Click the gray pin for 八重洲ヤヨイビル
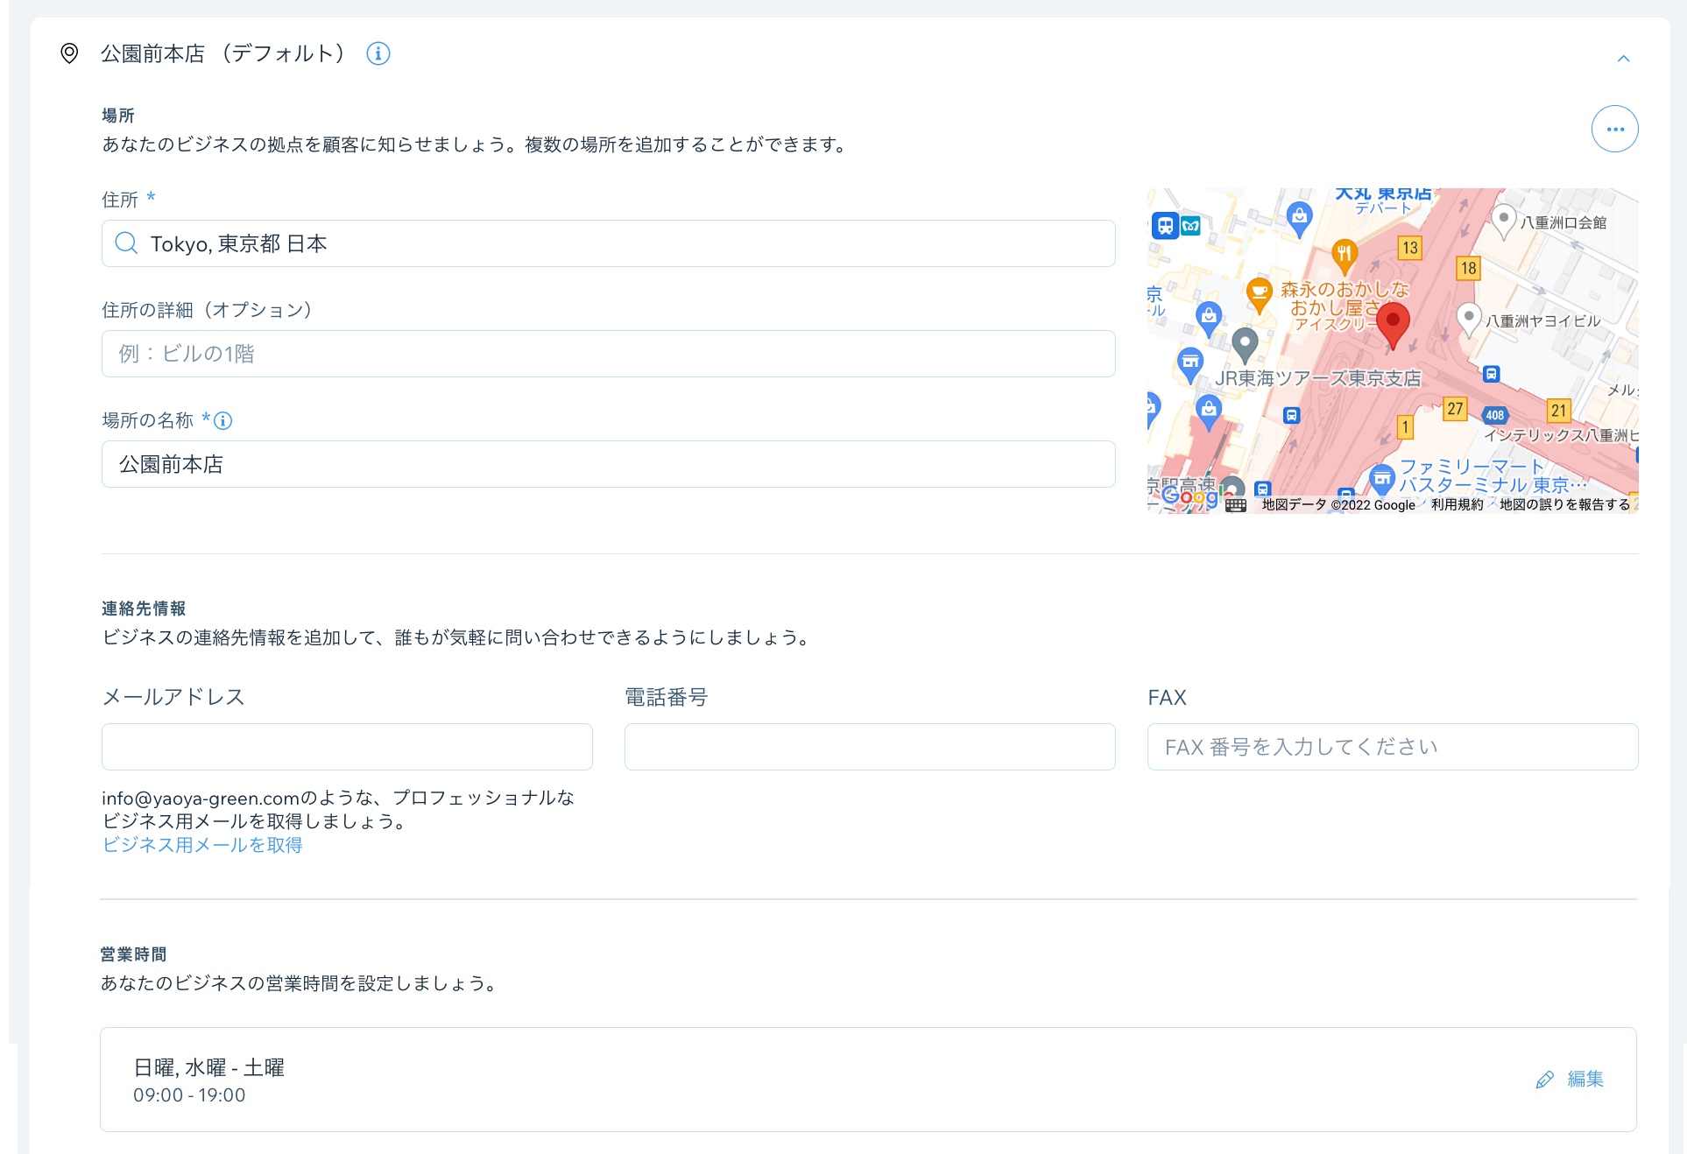Viewport: 1687px width, 1154px height. (x=1469, y=320)
